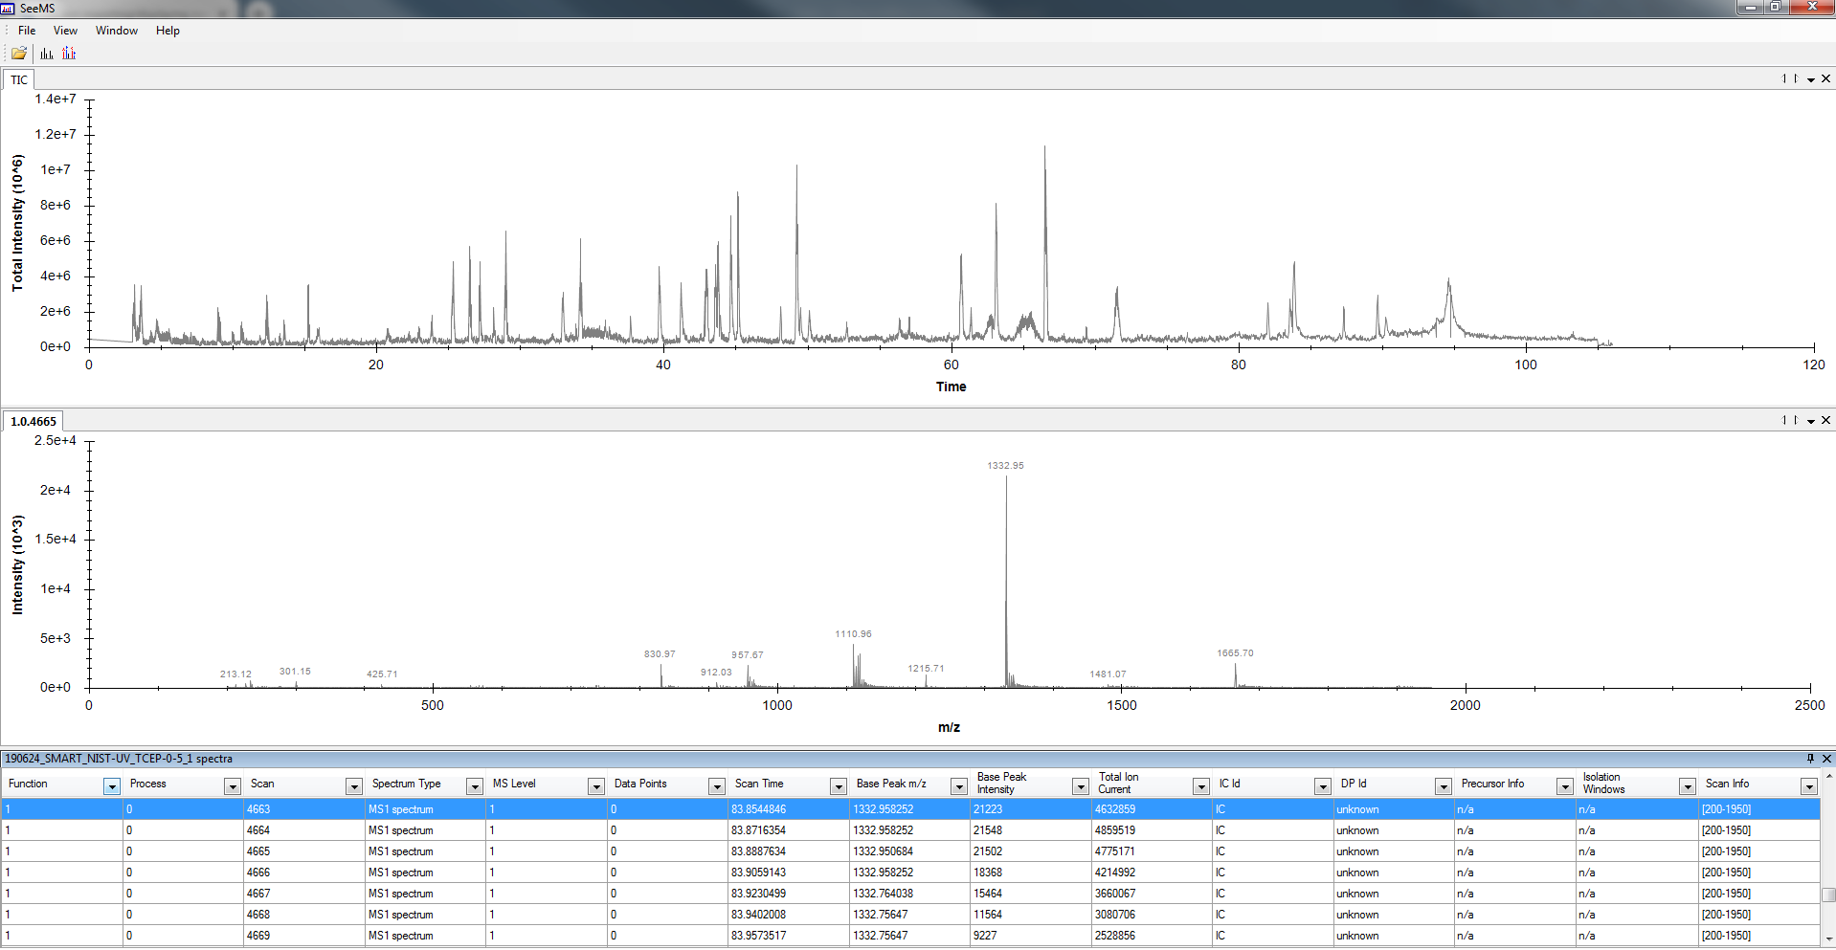Select the 1.0.4665 spectrum tab
This screenshot has width=1836, height=950.
34,422
